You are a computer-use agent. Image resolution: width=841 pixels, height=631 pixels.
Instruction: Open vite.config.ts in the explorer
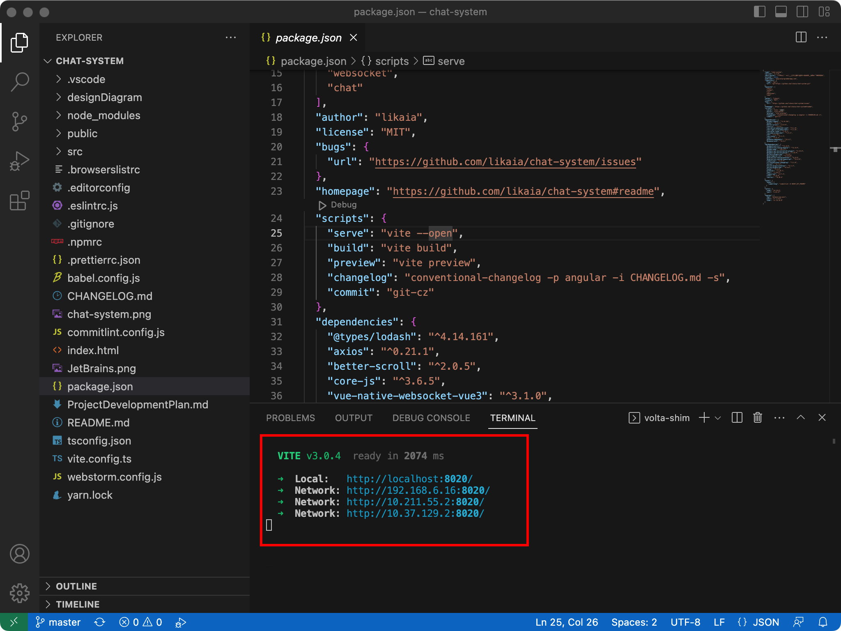(99, 459)
